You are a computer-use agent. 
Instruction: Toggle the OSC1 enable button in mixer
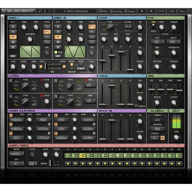[x=41, y=66]
